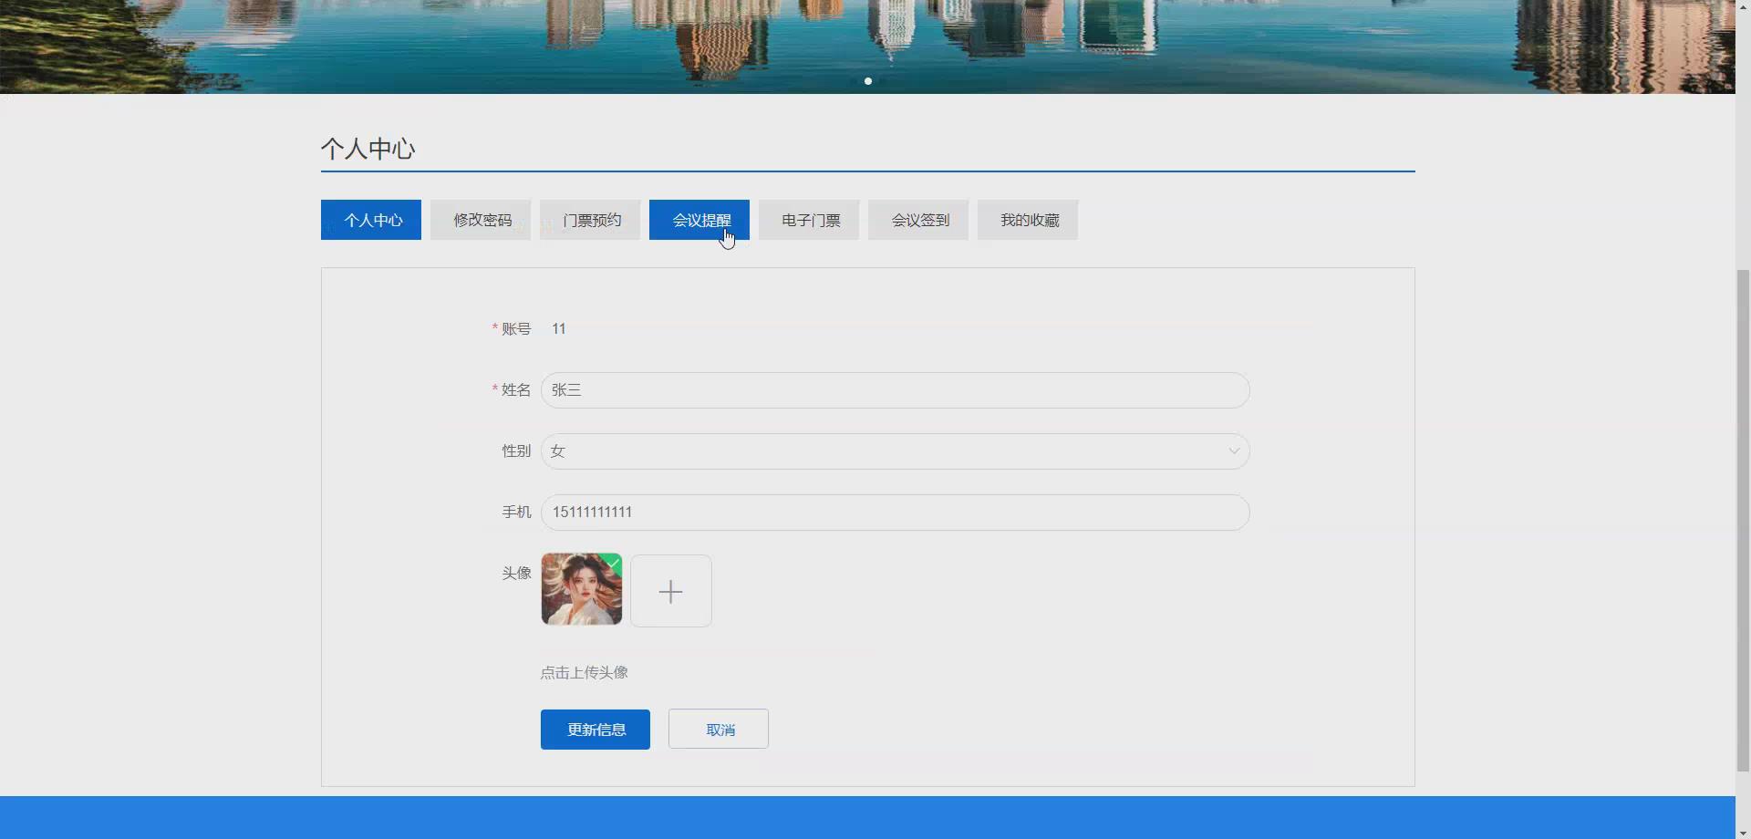Viewport: 1751px width, 839px height.
Task: Click 点击上传头像 to upload an avatar
Action: [x=584, y=672]
